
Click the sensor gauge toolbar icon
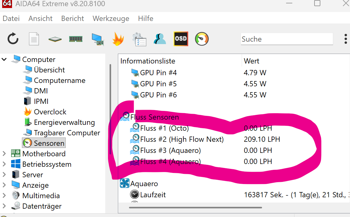[x=202, y=39]
